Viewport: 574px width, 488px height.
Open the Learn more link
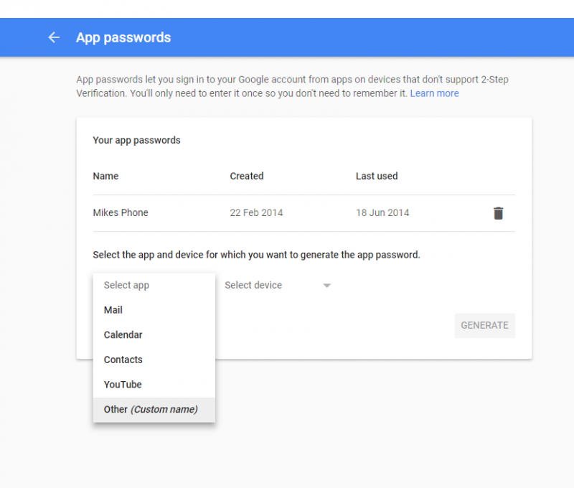[x=435, y=93]
